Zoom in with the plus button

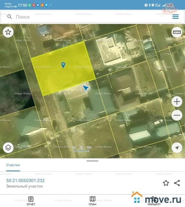pos(177,102)
